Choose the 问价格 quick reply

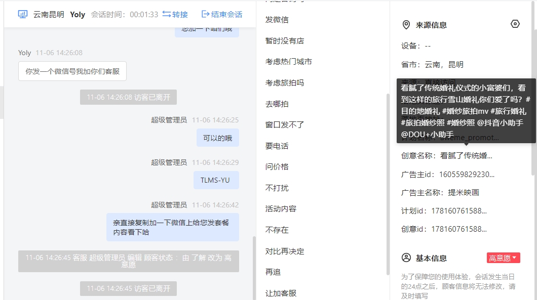pyautogui.click(x=277, y=167)
